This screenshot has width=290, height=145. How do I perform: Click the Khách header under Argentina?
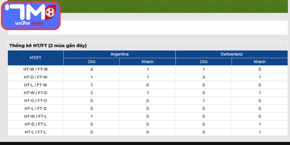pos(148,62)
